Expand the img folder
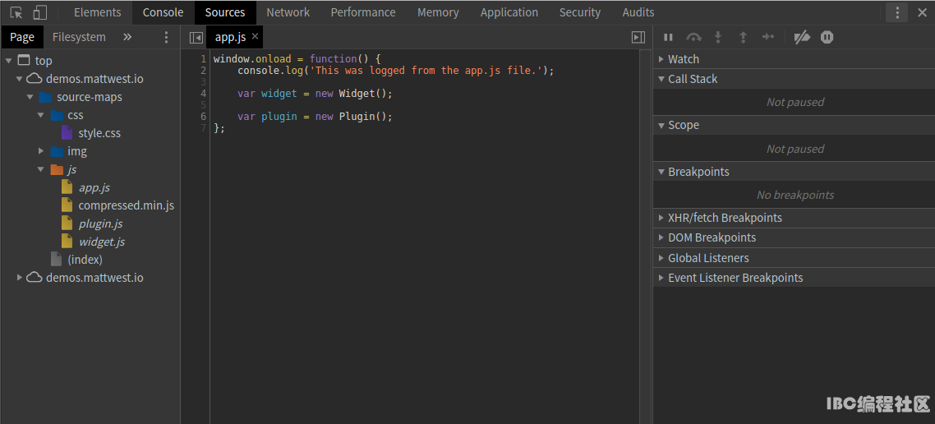This screenshot has width=935, height=424. click(x=42, y=151)
